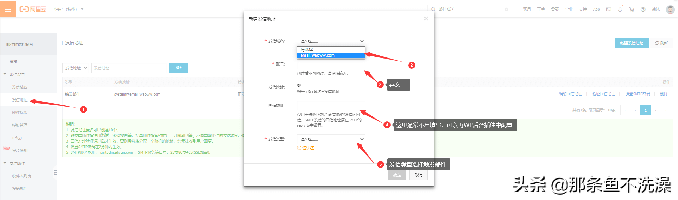Viewport: 678px width, 200px height.
Task: Open the notification bell
Action: click(620, 10)
